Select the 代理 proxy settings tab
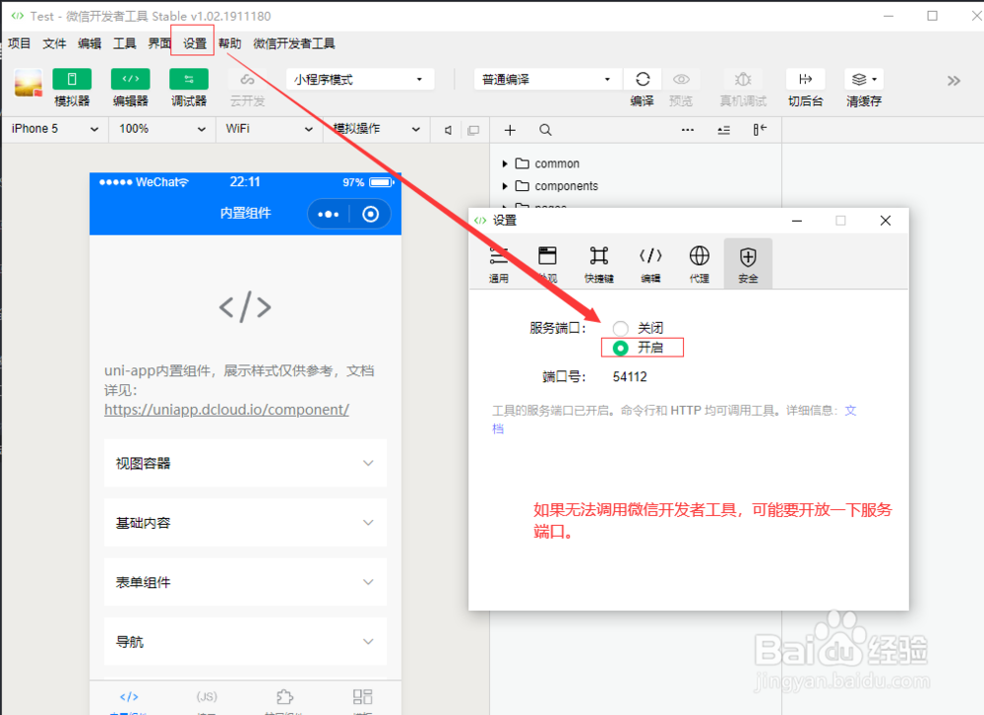The image size is (984, 715). [x=699, y=264]
